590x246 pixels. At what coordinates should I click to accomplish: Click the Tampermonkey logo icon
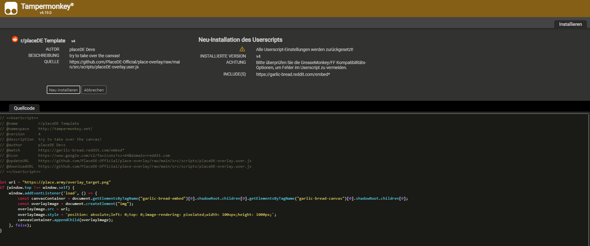pyautogui.click(x=11, y=8)
